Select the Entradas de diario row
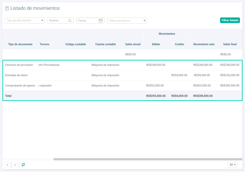 (16, 75)
